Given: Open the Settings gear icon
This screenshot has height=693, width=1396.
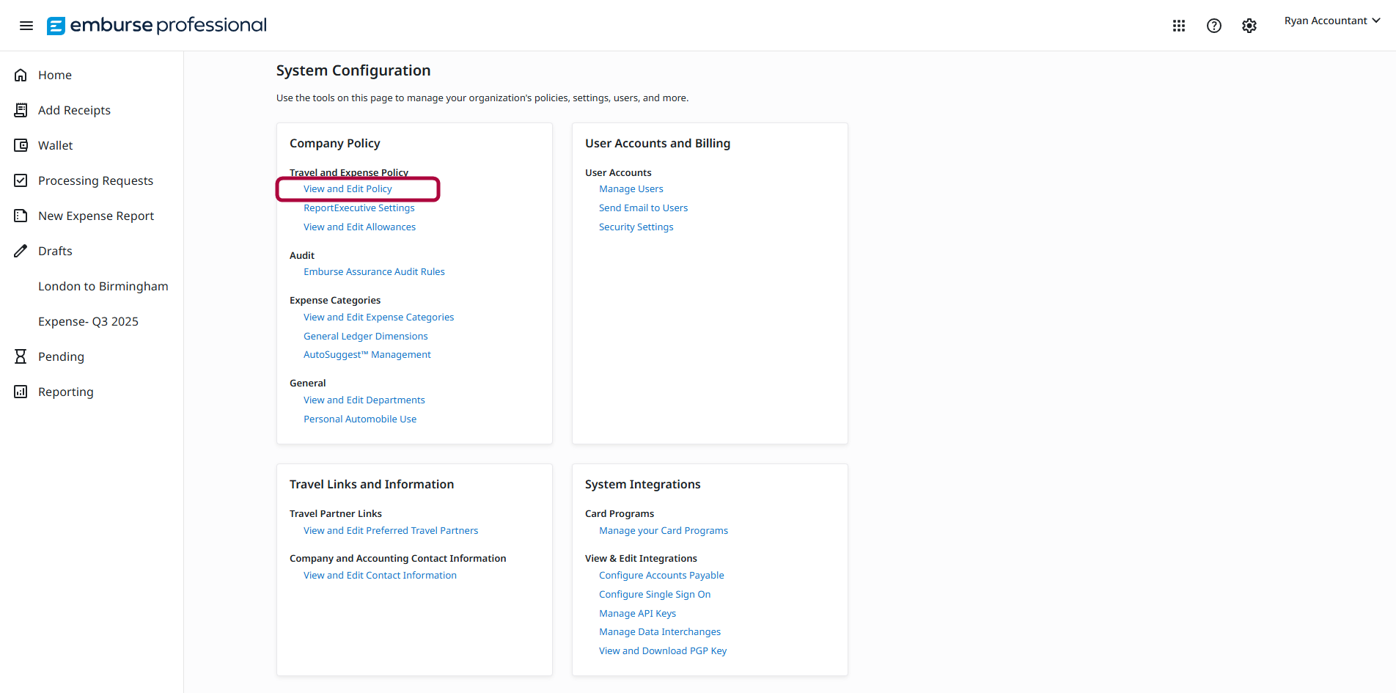Looking at the screenshot, I should 1249,25.
